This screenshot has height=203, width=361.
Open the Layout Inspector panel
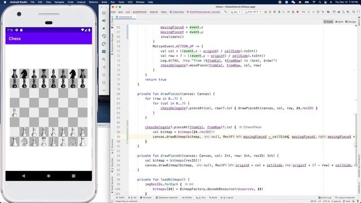coord(345,197)
